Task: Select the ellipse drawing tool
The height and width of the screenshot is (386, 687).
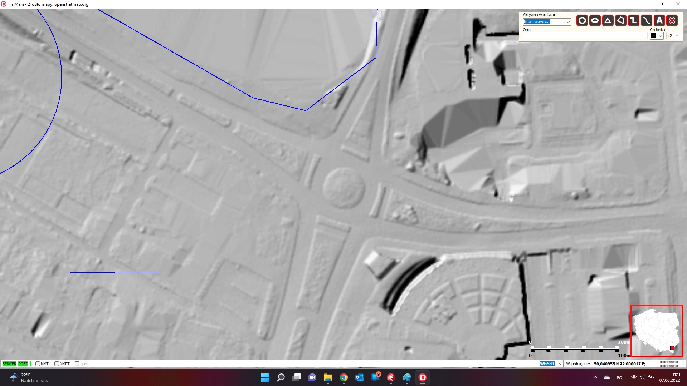Action: pyautogui.click(x=594, y=20)
